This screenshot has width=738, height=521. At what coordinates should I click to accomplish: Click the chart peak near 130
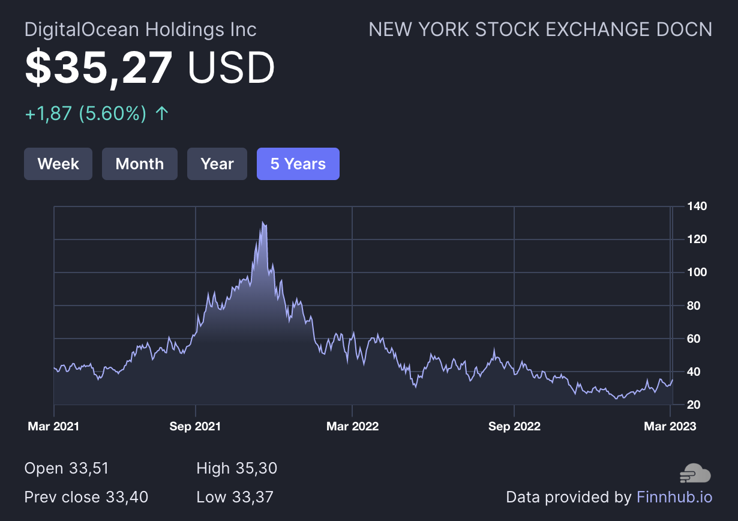[x=263, y=223]
